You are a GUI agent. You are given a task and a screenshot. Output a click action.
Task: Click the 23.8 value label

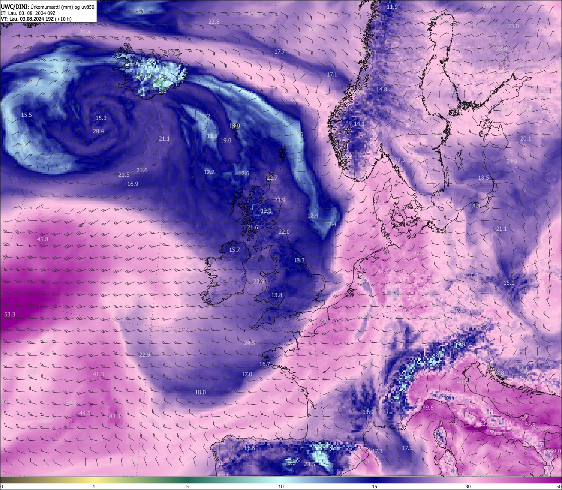[x=214, y=22]
